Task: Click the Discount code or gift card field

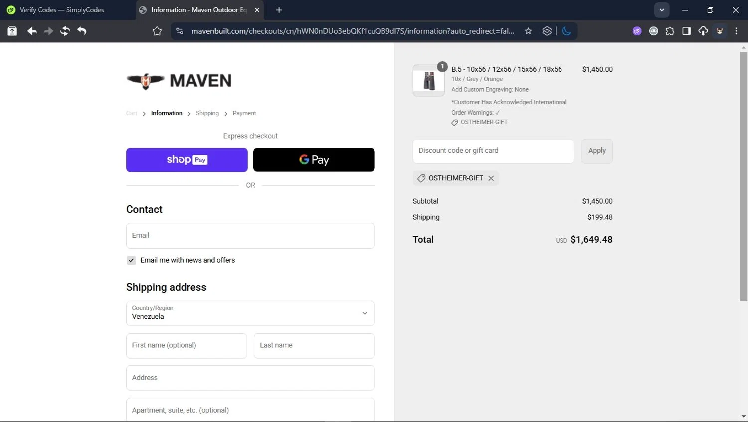Action: click(x=493, y=151)
